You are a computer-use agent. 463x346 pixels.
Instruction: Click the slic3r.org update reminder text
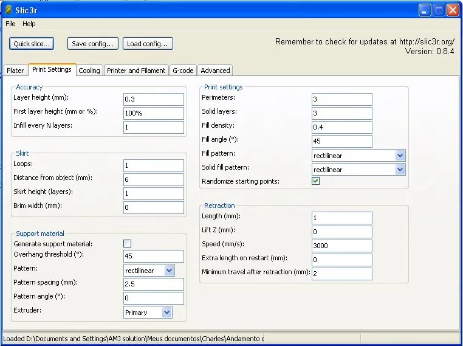(x=365, y=42)
